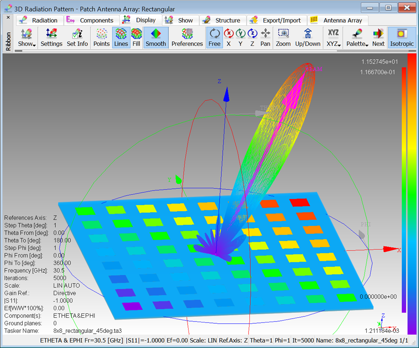This screenshot has width=419, height=348.
Task: Click the Set Info tool
Action: (77, 38)
